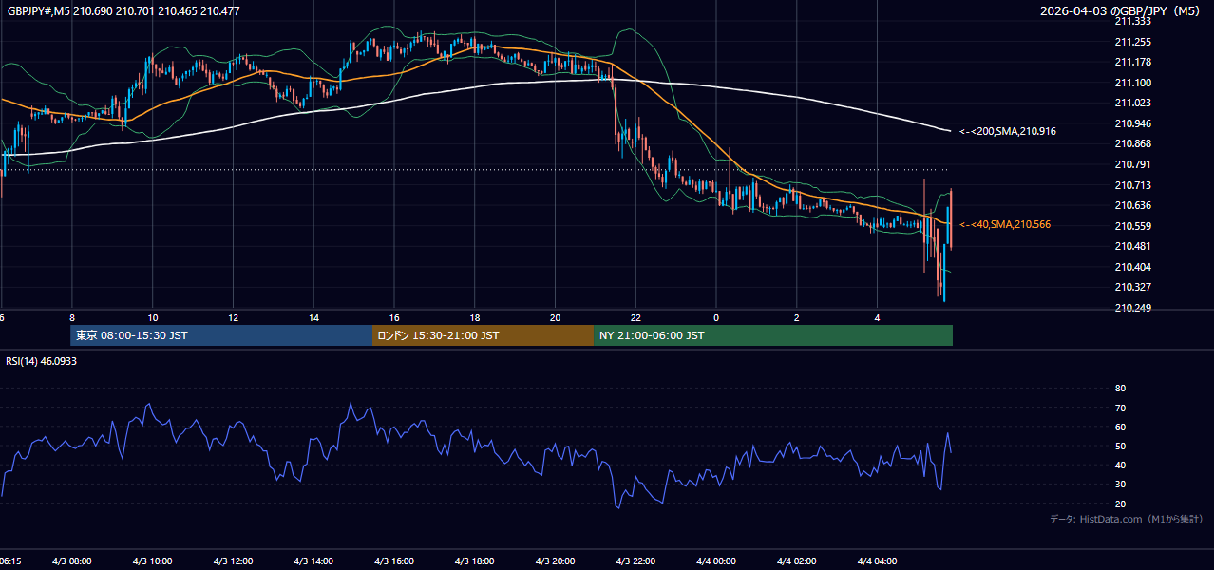The image size is (1214, 570).
Task: Click RSI level 60 on the scale
Action: click(1120, 427)
